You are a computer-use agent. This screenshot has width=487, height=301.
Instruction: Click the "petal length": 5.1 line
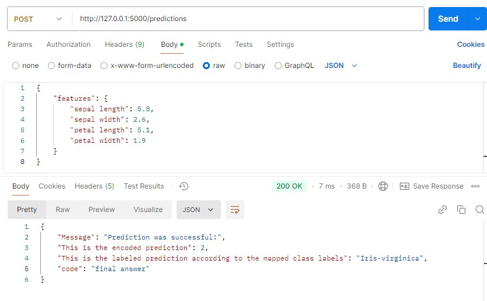pyautogui.click(x=112, y=130)
